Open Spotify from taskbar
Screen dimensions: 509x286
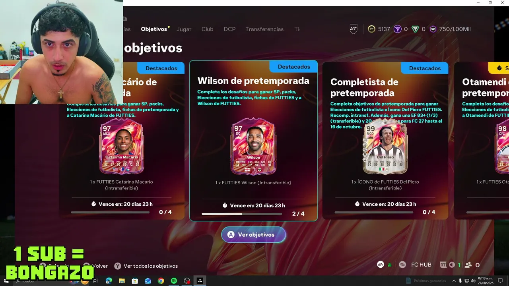(174, 281)
